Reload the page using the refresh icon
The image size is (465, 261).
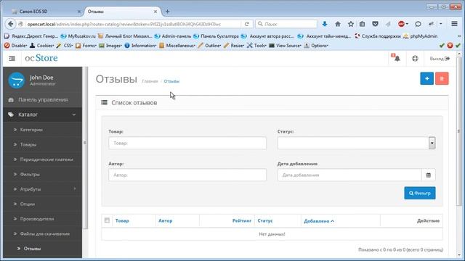click(x=247, y=24)
